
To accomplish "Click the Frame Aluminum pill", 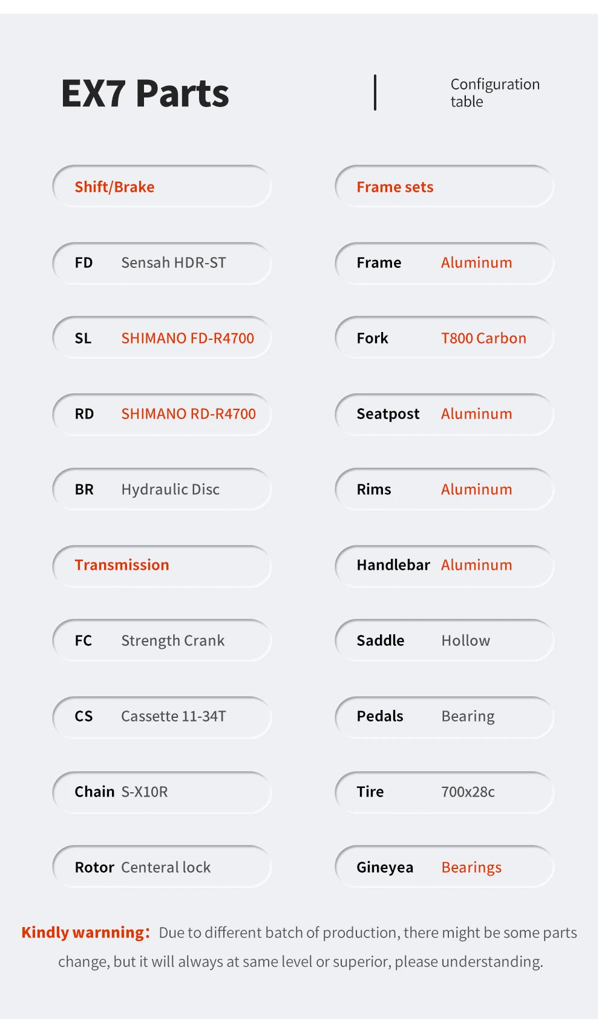I will (444, 262).
